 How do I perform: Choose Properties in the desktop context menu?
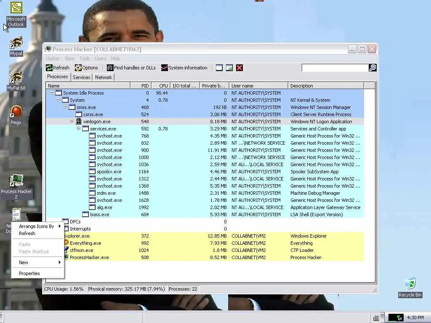37,273
